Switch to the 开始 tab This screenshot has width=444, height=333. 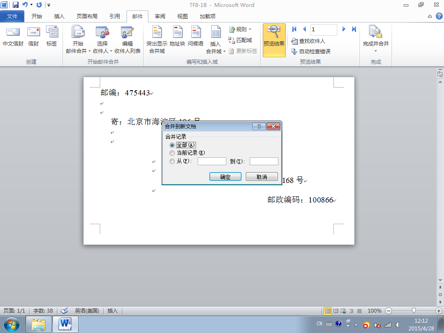pos(37,16)
